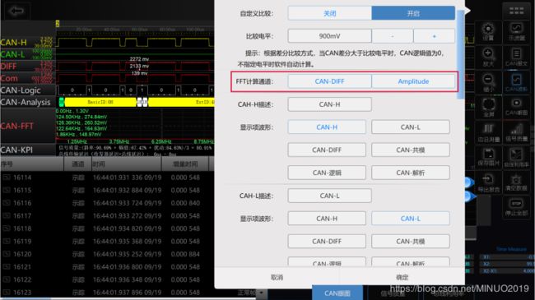Screen dimensions: 535x300
Task: Select CAN-解析 for the CAN-H display waveform
Action: click(411, 173)
